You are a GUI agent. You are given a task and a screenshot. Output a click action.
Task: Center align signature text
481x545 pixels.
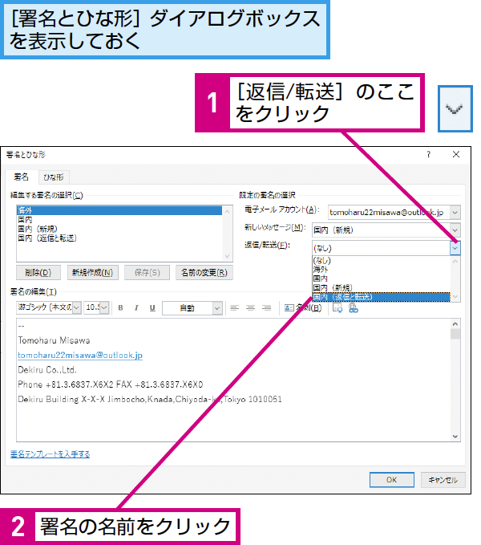250,308
